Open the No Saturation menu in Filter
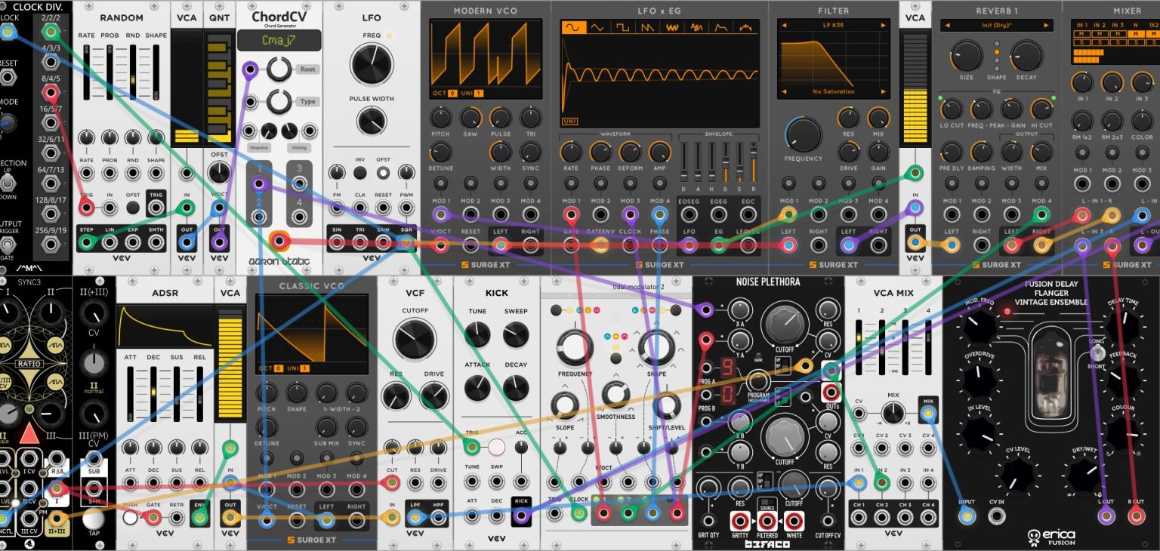1160x551 pixels. click(x=834, y=91)
